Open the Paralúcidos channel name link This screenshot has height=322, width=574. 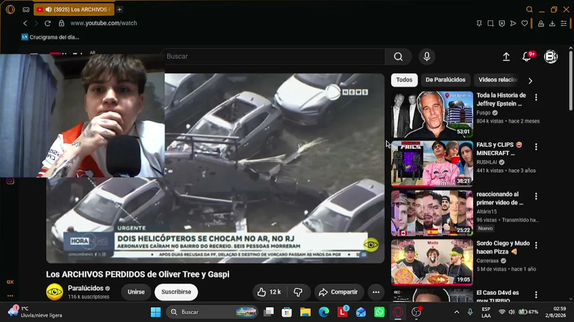tap(85, 288)
